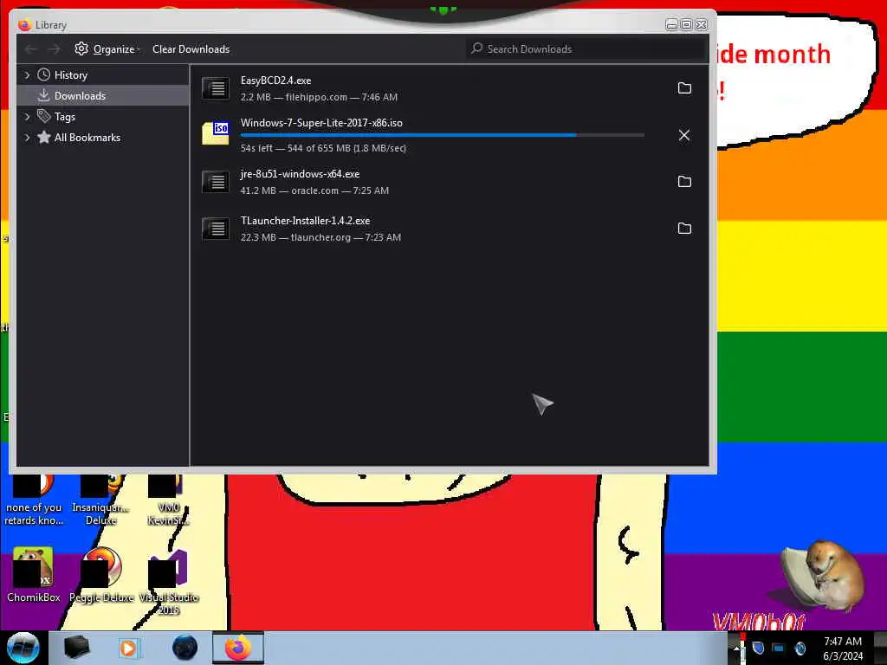Screen dimensions: 887x665
Task: Go back with the left arrow
Action: [x=30, y=49]
